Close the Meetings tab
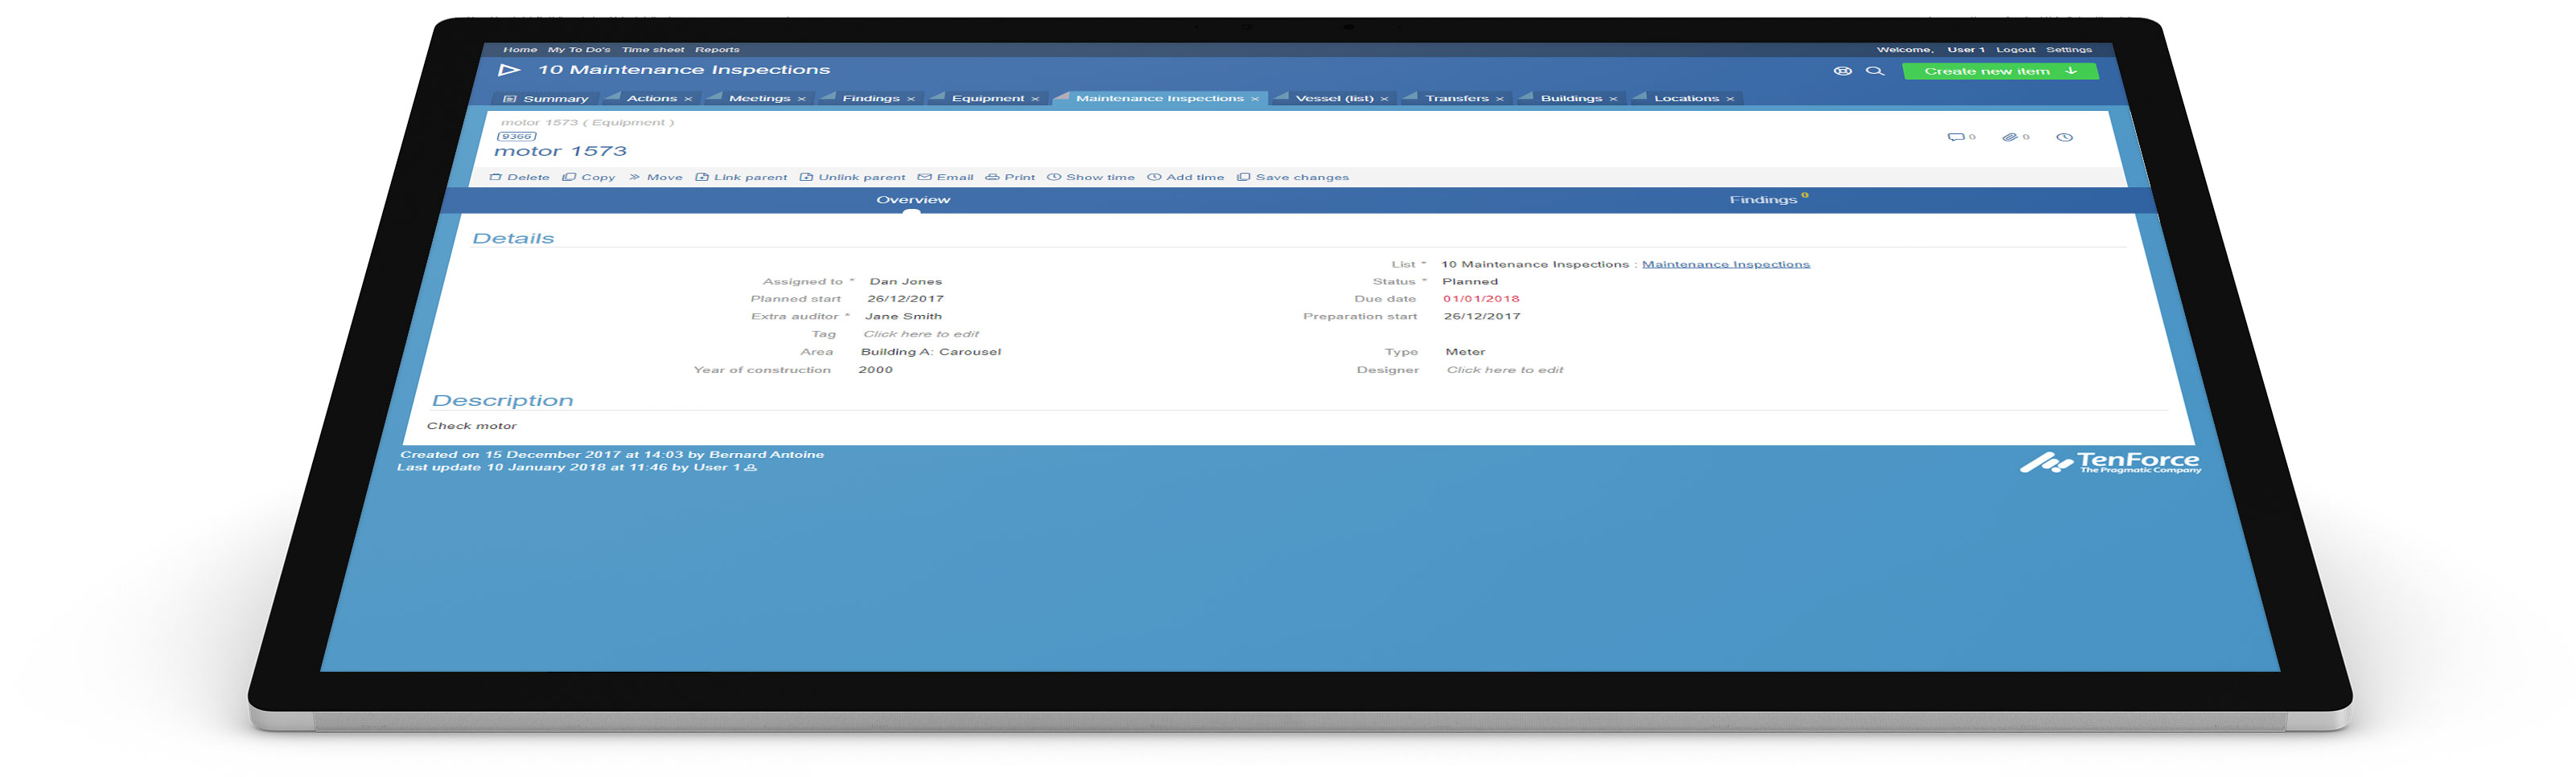2576x777 pixels. pyautogui.click(x=801, y=99)
